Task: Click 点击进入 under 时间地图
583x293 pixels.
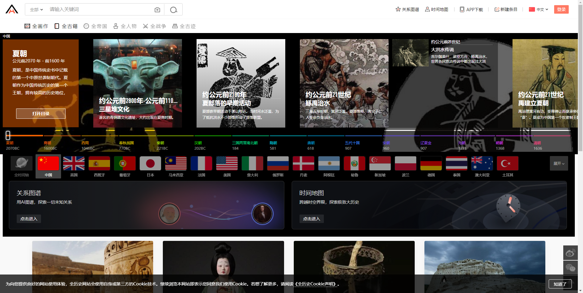Action: 311,219
